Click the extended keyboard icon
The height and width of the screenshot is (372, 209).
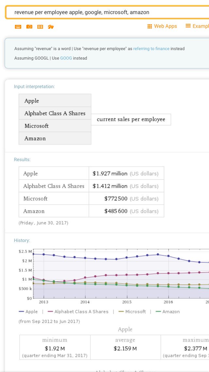[18, 27]
